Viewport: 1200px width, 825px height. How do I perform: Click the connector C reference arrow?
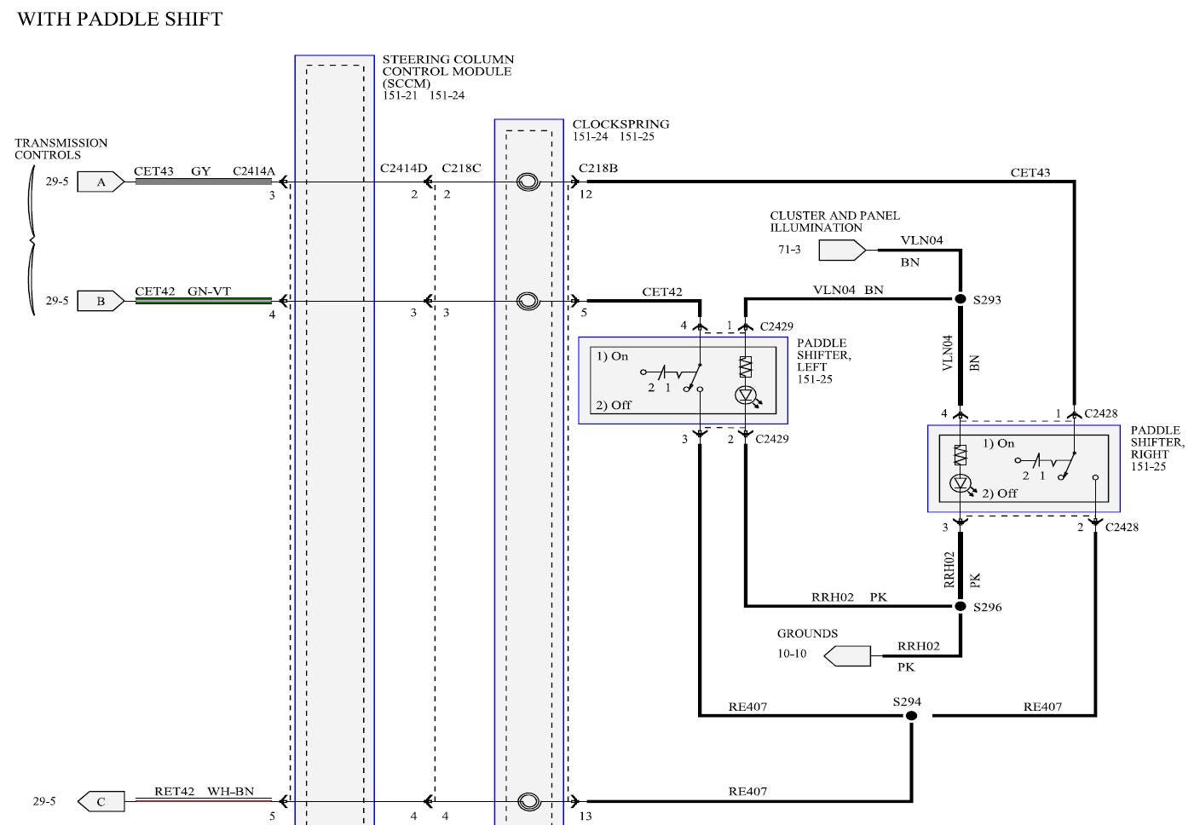101,801
